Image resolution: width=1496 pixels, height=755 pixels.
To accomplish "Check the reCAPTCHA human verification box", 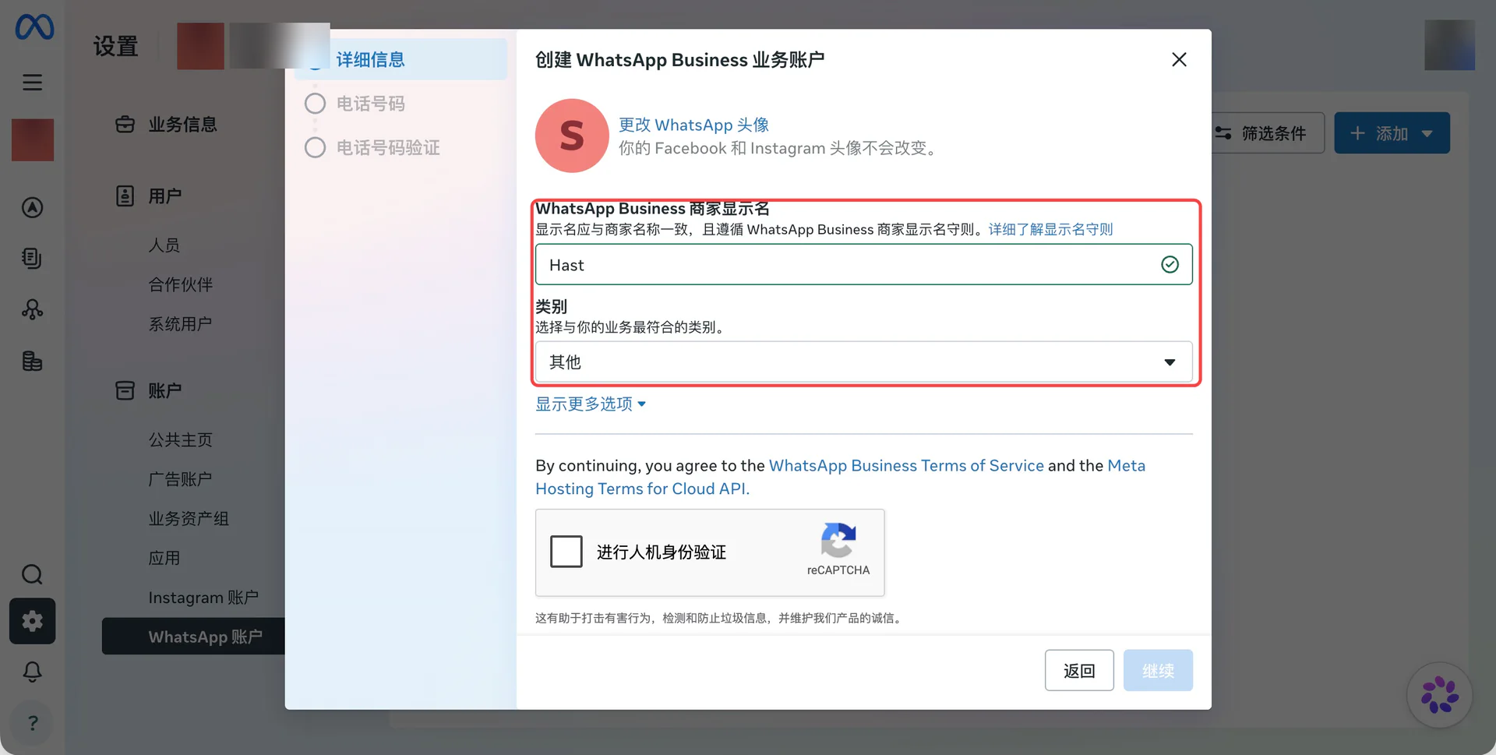I will [566, 552].
